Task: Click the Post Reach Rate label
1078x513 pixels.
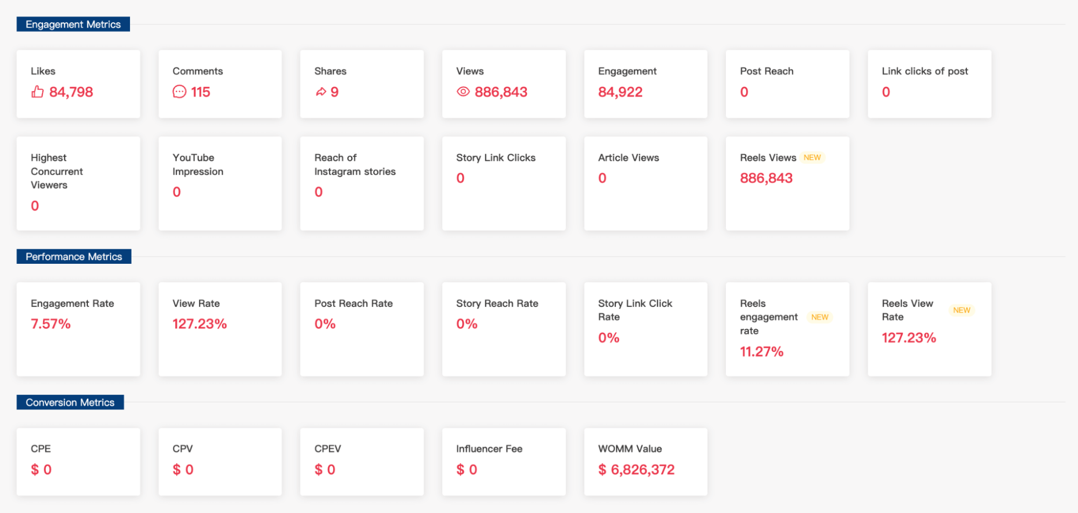Action: 353,303
